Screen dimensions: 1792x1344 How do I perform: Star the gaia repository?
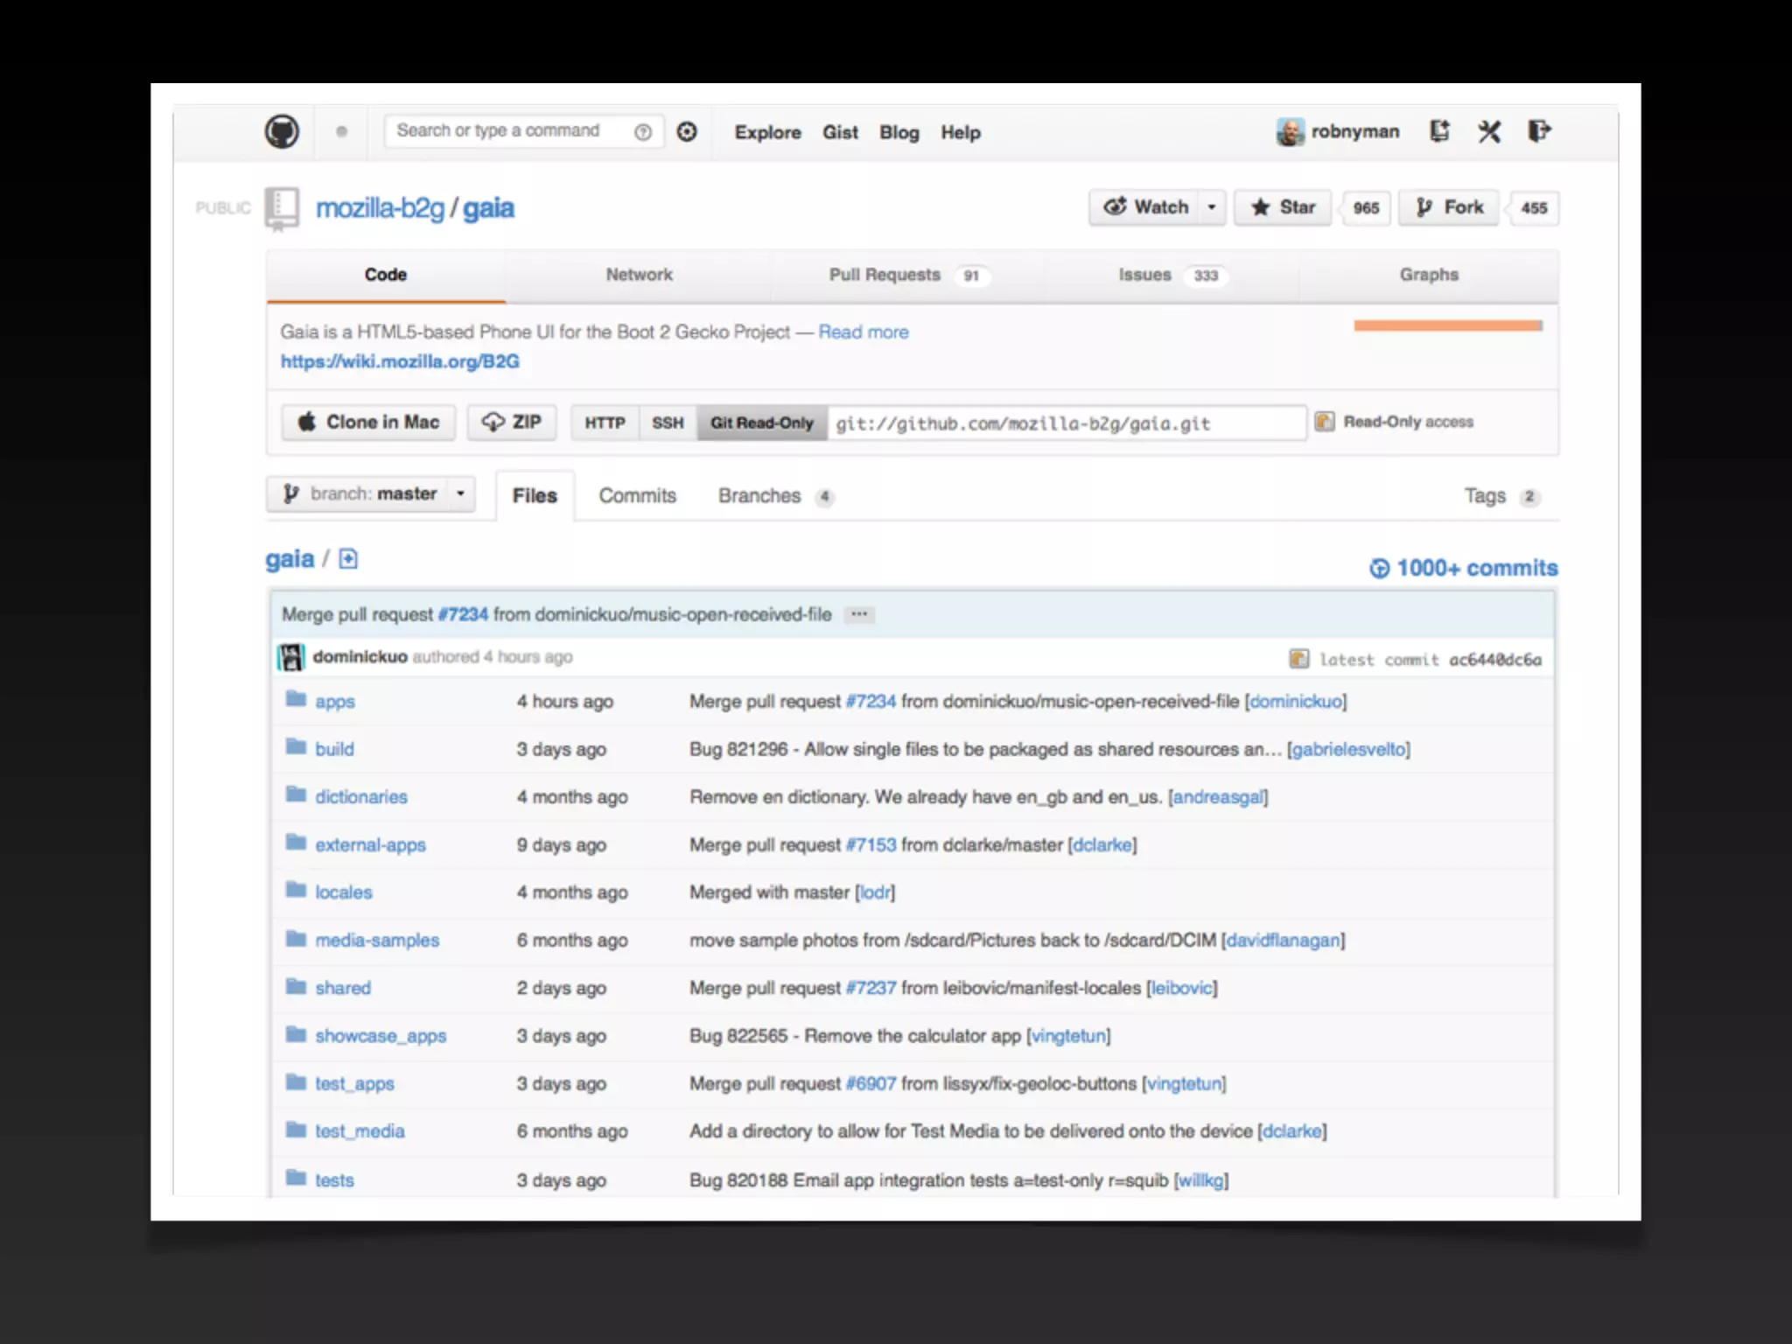(1283, 207)
